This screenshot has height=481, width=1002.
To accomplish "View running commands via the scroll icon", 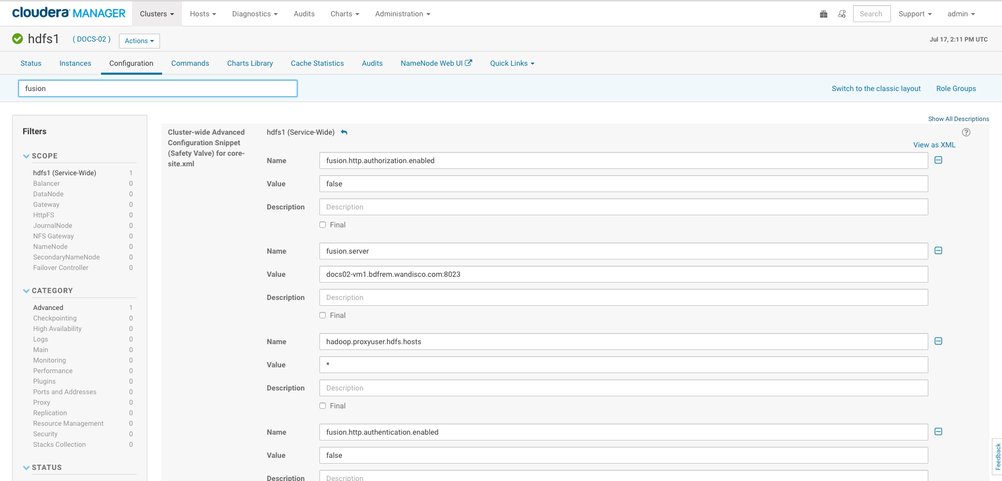I will pos(841,14).
